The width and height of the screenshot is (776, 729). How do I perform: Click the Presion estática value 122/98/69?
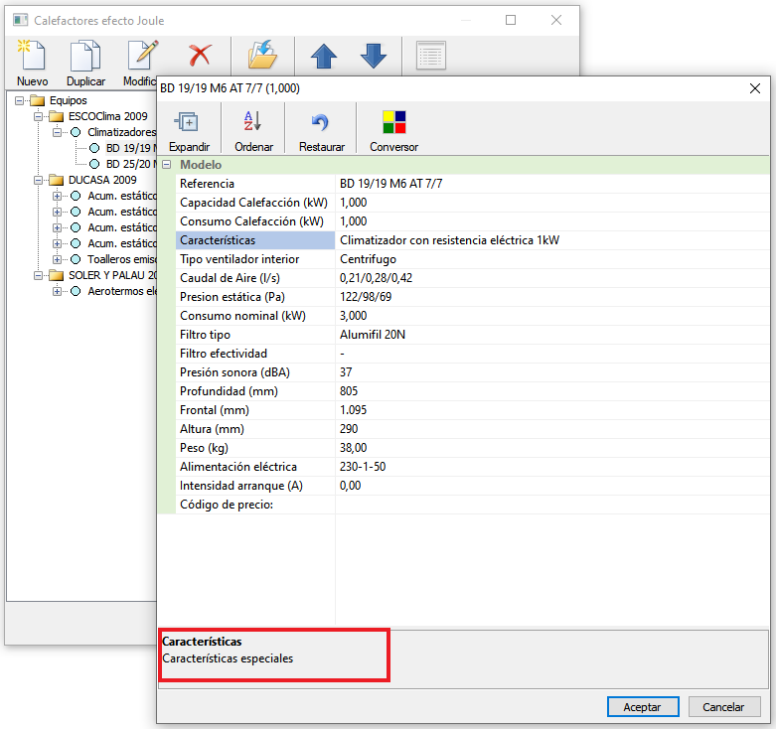click(551, 297)
